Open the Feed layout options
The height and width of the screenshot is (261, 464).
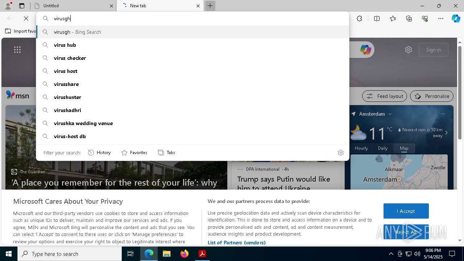[x=385, y=96]
